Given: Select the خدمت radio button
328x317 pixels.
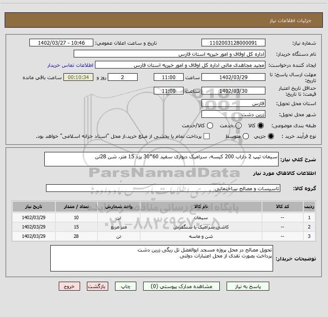Looking at the screenshot, I should pos(239,126).
